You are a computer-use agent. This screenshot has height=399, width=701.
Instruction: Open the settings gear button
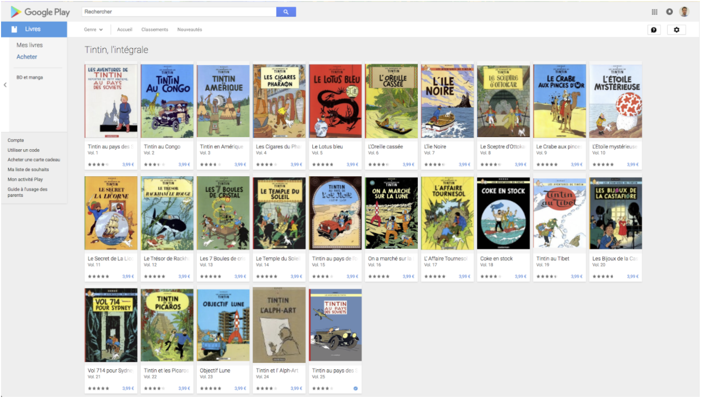tap(676, 30)
